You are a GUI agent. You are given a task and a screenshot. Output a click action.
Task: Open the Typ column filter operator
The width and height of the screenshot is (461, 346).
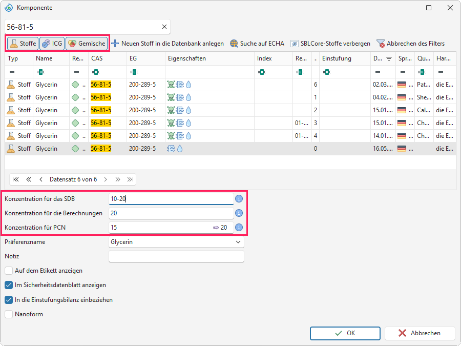click(x=12, y=72)
